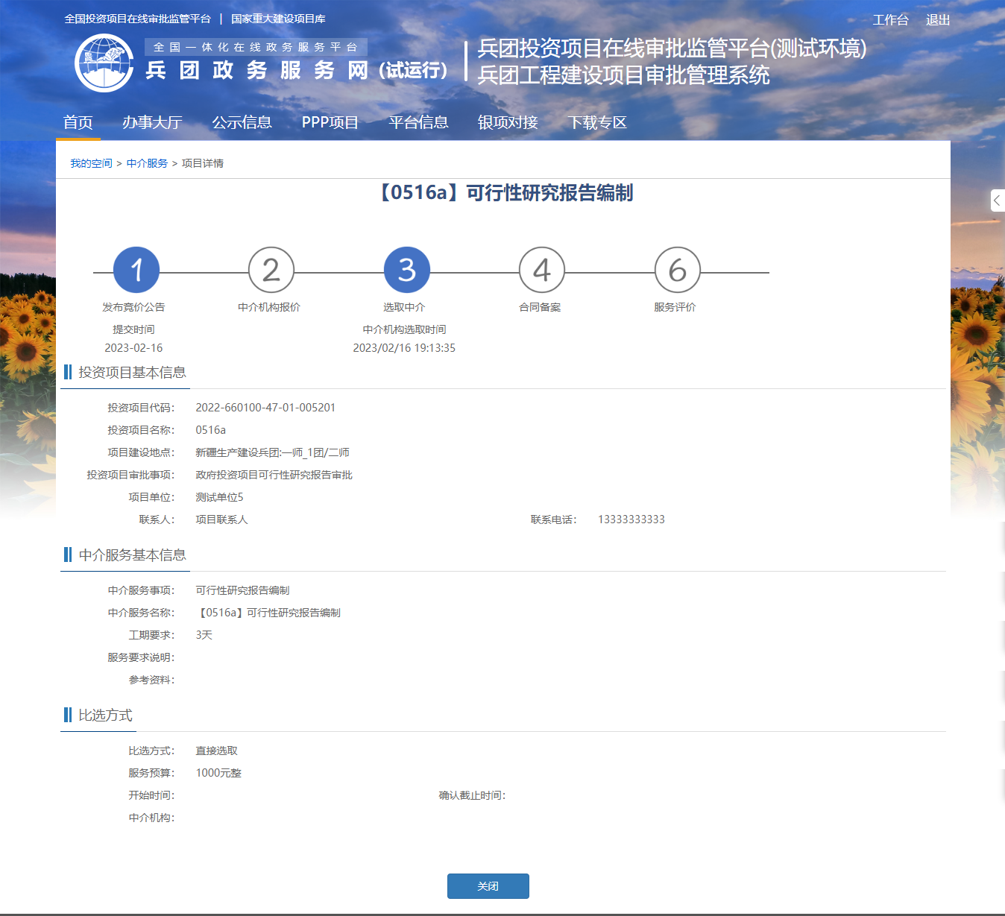Expand the side panel collapse arrow
Screen dimensions: 1005x916
coord(997,200)
